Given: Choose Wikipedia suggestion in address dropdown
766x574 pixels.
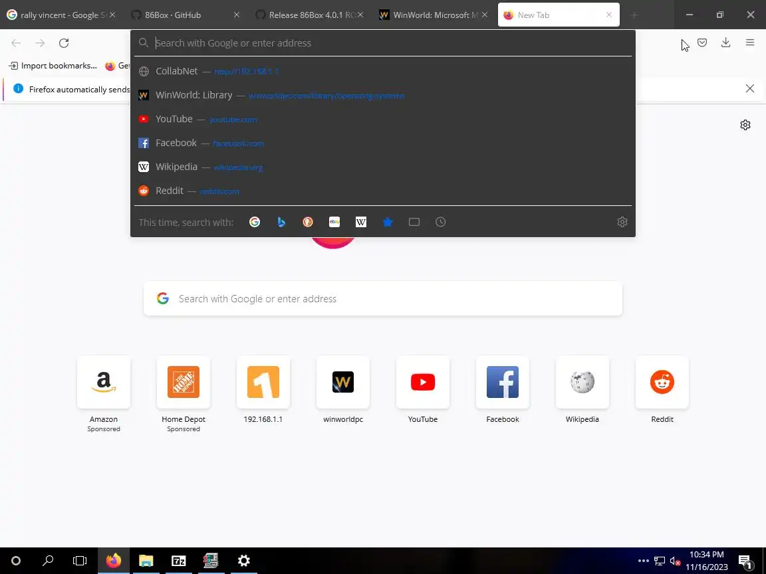Looking at the screenshot, I should click(x=383, y=167).
